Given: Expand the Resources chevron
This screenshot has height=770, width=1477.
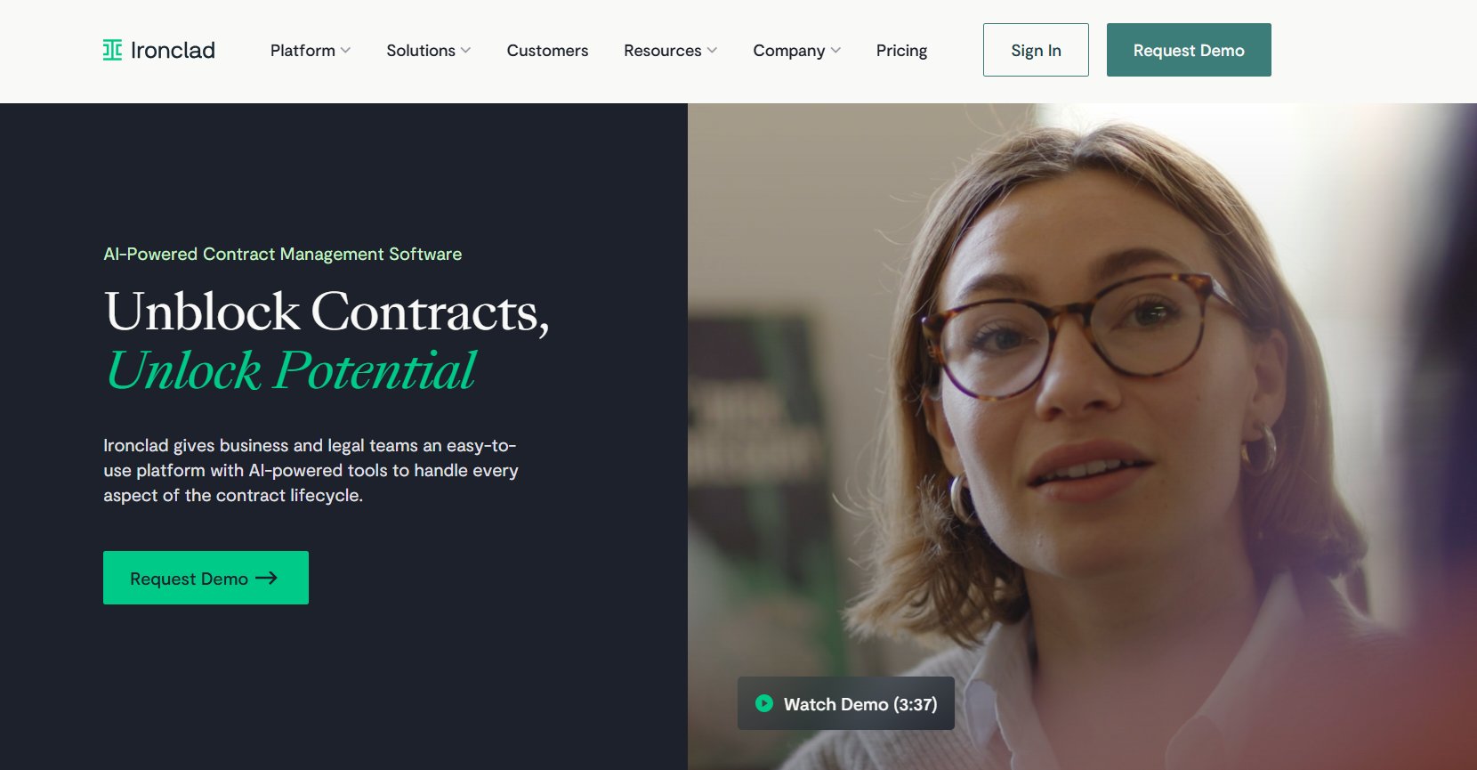Looking at the screenshot, I should click(712, 51).
